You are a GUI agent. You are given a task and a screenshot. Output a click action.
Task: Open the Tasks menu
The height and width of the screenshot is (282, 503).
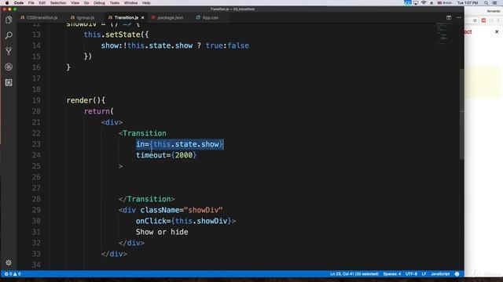coord(115,2)
